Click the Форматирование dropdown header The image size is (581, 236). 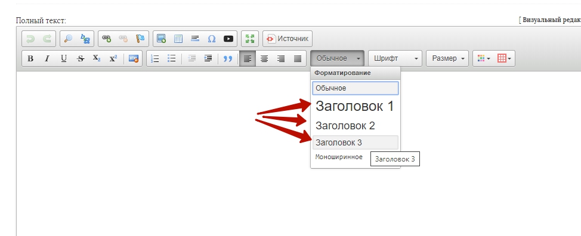356,73
